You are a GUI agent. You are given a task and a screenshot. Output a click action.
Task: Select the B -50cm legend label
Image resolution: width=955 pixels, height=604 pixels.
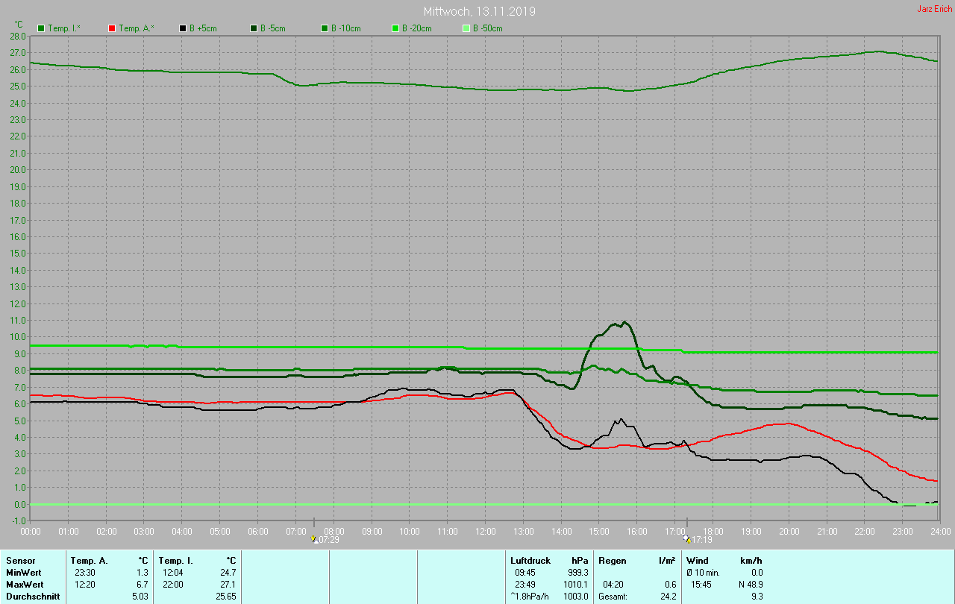[489, 28]
